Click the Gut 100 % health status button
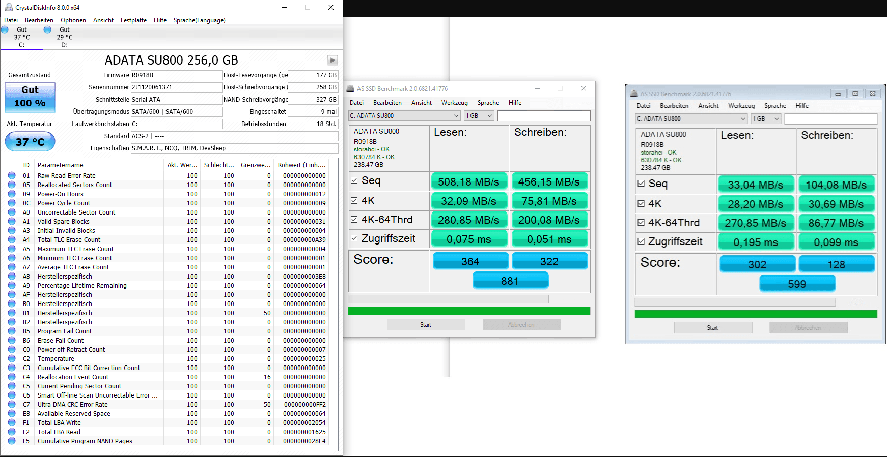The width and height of the screenshot is (887, 457). pos(30,97)
